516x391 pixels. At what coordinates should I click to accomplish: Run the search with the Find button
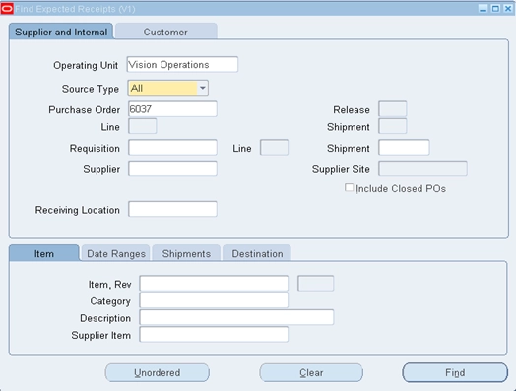click(455, 372)
